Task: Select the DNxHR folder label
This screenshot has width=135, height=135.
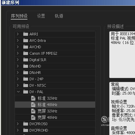Action: (35, 73)
